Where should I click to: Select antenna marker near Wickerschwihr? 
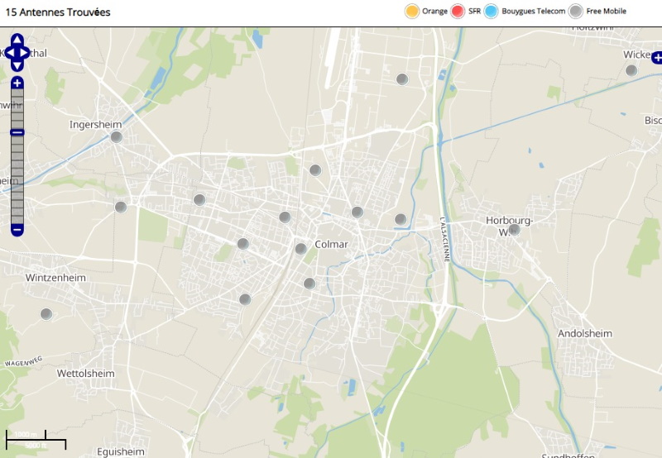point(631,70)
